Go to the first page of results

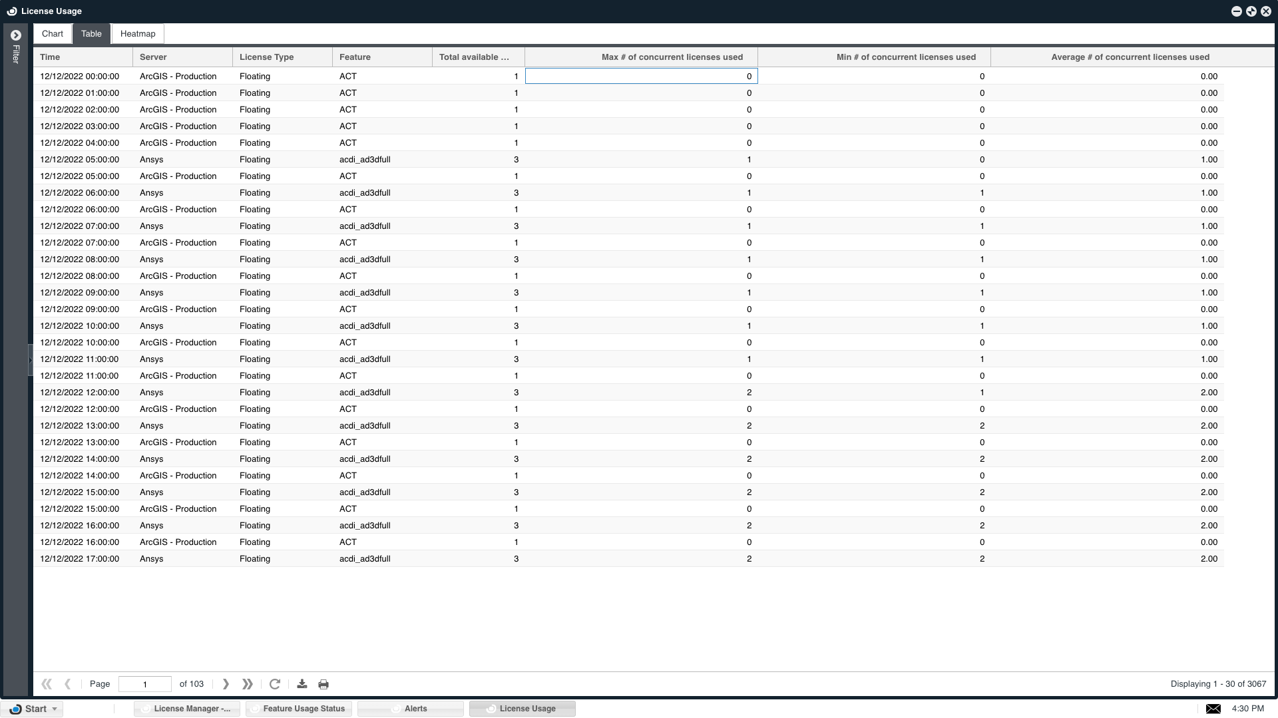point(46,684)
